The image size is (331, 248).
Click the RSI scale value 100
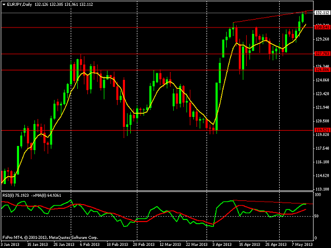pyautogui.click(x=318, y=194)
